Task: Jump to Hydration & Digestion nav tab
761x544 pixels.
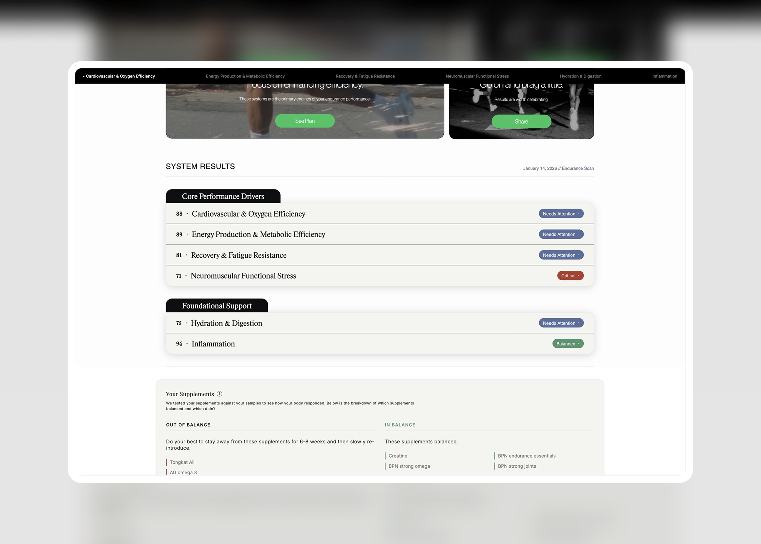Action: coord(580,76)
